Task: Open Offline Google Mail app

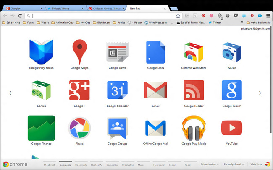Action: point(155,128)
